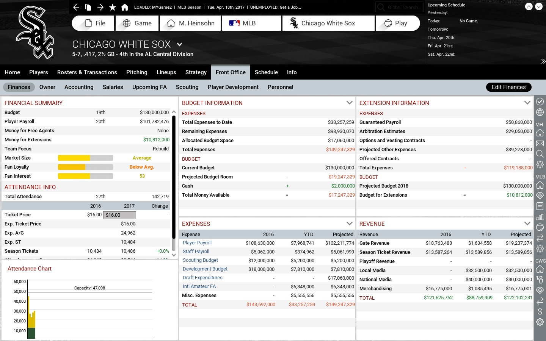Image resolution: width=546 pixels, height=341 pixels.
Task: Open the Chicago White Sox team name dropdown
Action: 179,44
